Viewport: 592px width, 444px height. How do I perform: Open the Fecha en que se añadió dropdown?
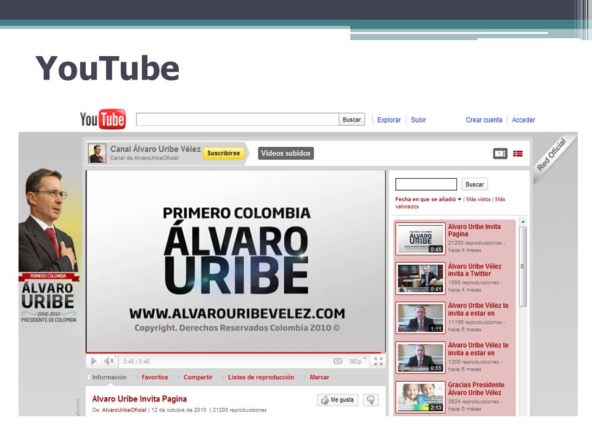coord(428,199)
